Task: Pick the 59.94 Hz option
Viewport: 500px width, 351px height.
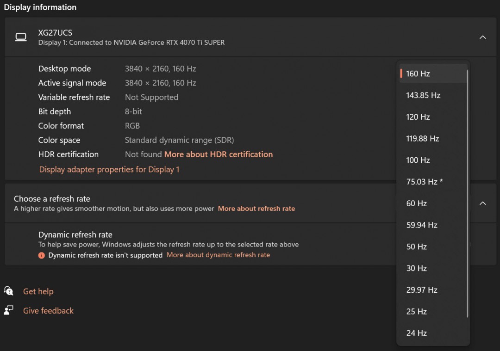Action: [422, 225]
